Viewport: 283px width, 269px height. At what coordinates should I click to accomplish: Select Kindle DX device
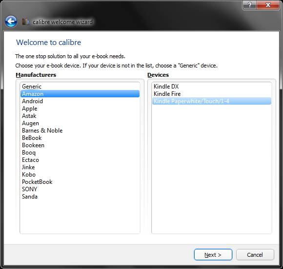click(212, 87)
